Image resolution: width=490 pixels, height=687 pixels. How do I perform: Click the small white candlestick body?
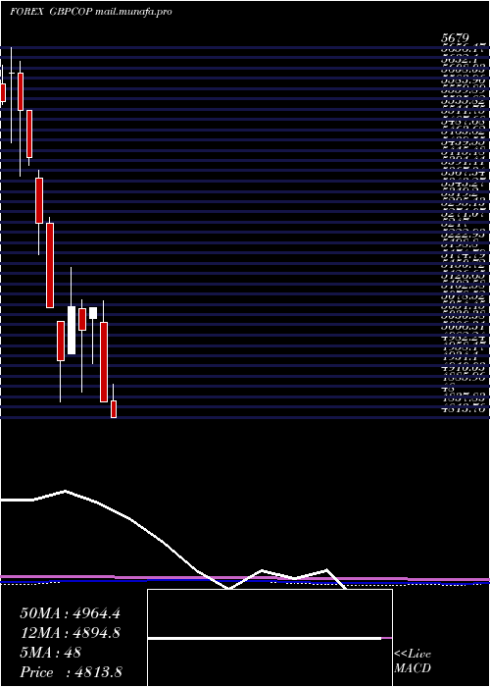pyautogui.click(x=93, y=313)
